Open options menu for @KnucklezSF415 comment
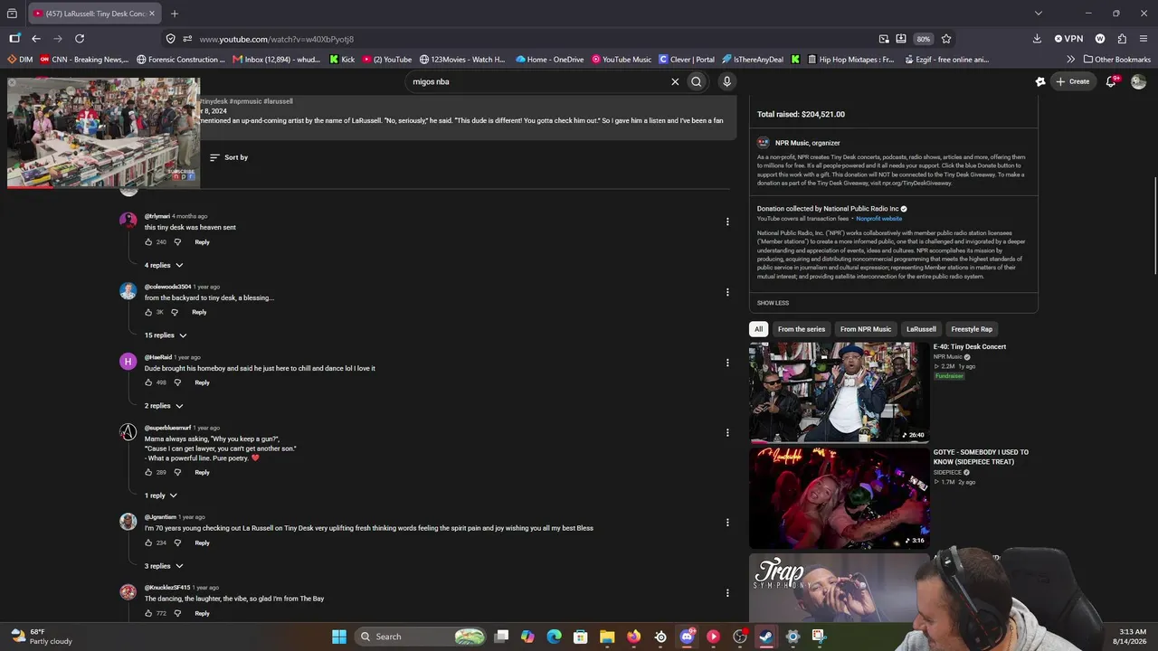Screen dimensions: 1158x651 tap(727, 593)
